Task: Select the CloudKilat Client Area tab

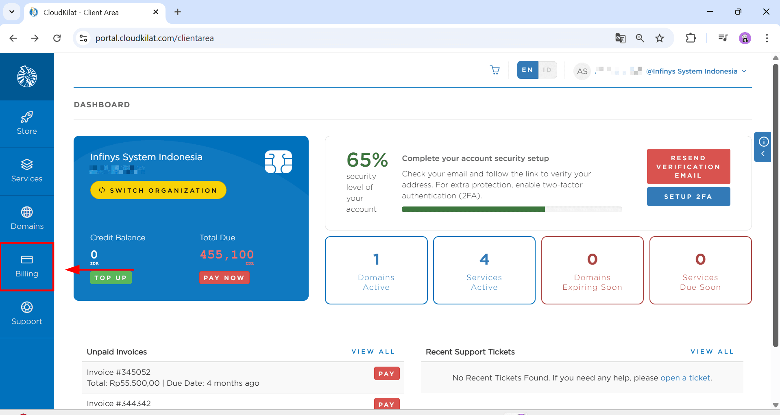Action: [x=81, y=12]
